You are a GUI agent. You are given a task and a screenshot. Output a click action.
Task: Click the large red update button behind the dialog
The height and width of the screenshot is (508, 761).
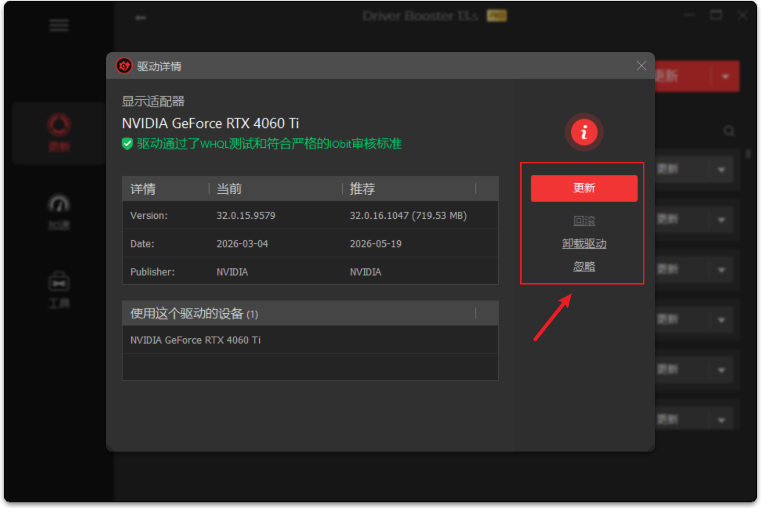tap(682, 76)
